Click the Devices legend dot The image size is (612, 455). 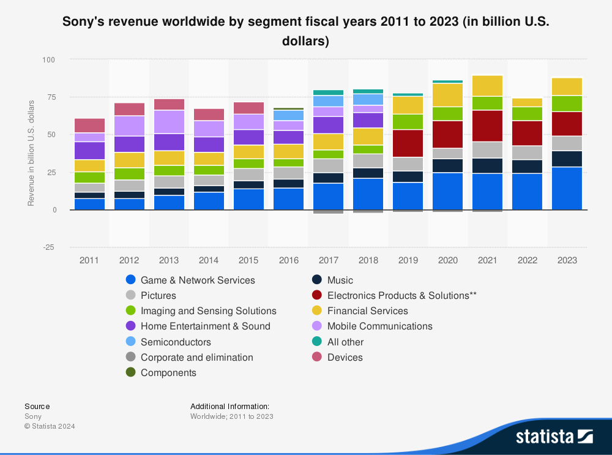(x=316, y=357)
